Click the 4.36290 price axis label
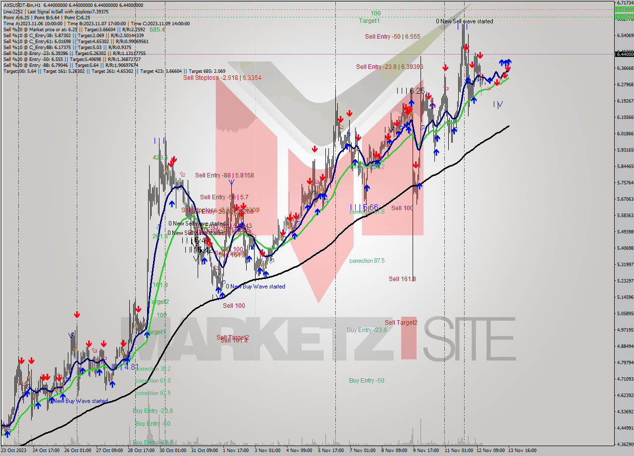 [625, 444]
